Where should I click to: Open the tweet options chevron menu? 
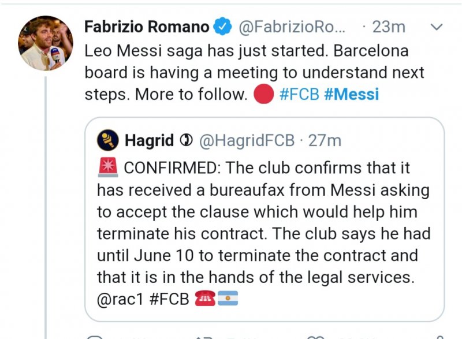click(437, 27)
